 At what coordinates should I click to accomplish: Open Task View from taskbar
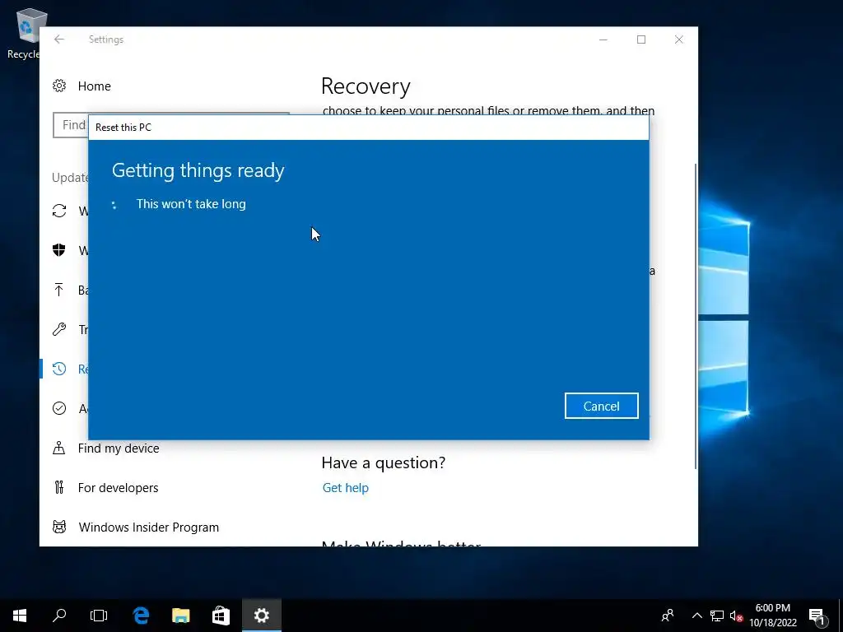pos(99,616)
